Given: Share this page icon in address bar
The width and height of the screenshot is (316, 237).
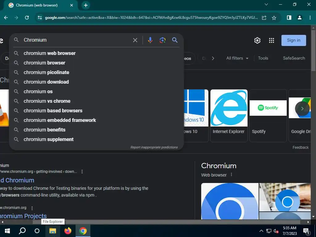Looking at the screenshot, I should pos(264,18).
